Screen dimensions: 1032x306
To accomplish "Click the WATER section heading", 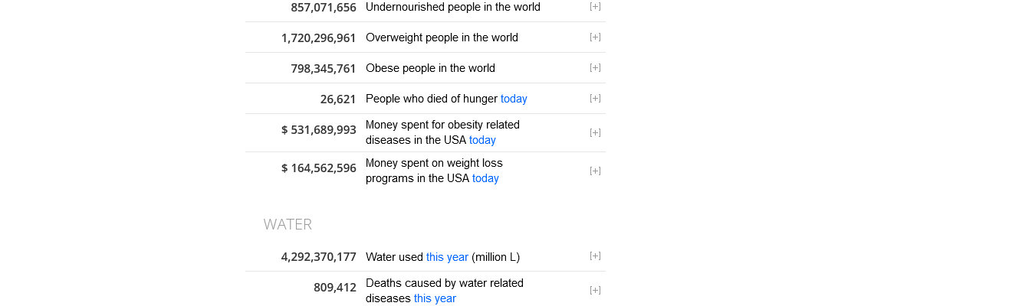I will point(288,224).
